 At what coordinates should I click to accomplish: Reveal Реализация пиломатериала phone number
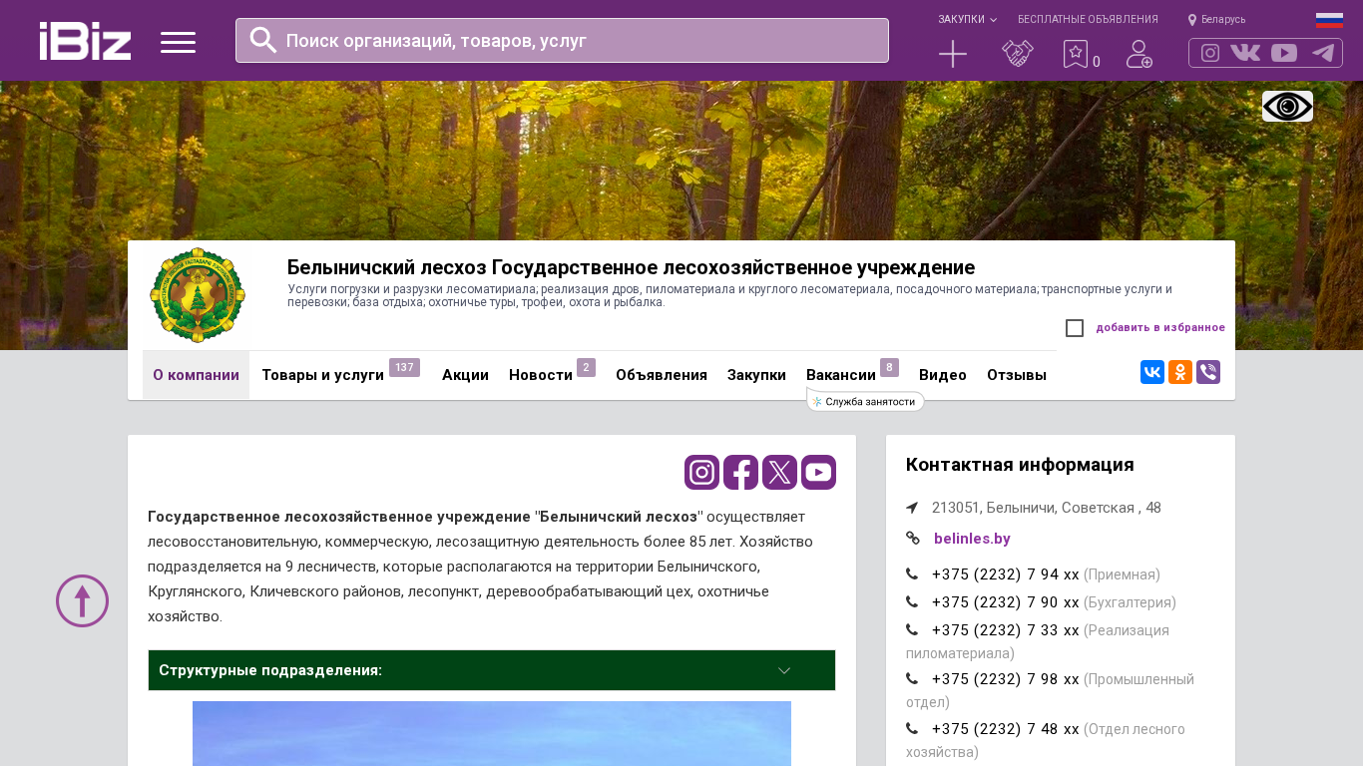pyautogui.click(x=1006, y=630)
